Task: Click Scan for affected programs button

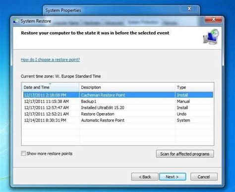Action: (185, 154)
